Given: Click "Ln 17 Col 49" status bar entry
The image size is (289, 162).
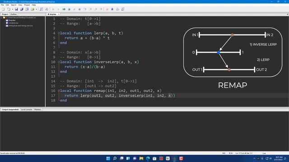Looking at the screenshot, I should (x=244, y=153).
